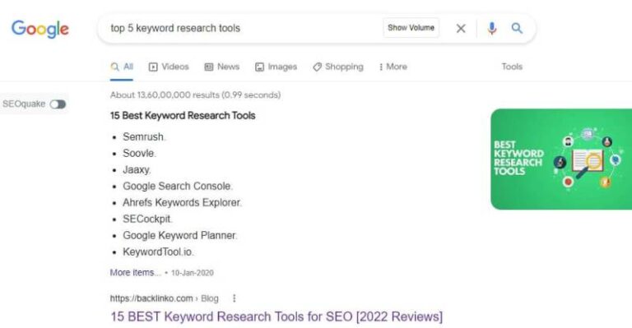Select the KeywordTool.io list item
Viewport: 632px width, 328px height.
(x=157, y=252)
